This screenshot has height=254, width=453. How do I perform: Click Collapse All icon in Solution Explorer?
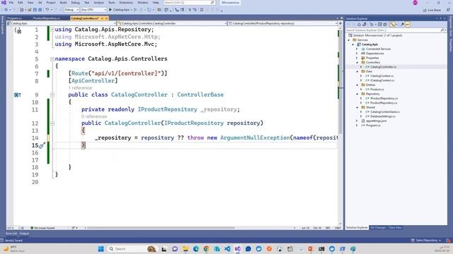pyautogui.click(x=379, y=25)
